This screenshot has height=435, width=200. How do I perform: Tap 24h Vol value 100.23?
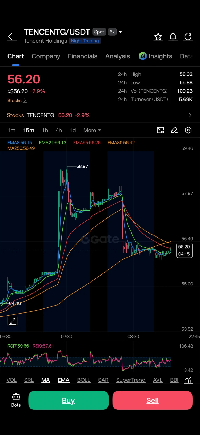pos(185,91)
